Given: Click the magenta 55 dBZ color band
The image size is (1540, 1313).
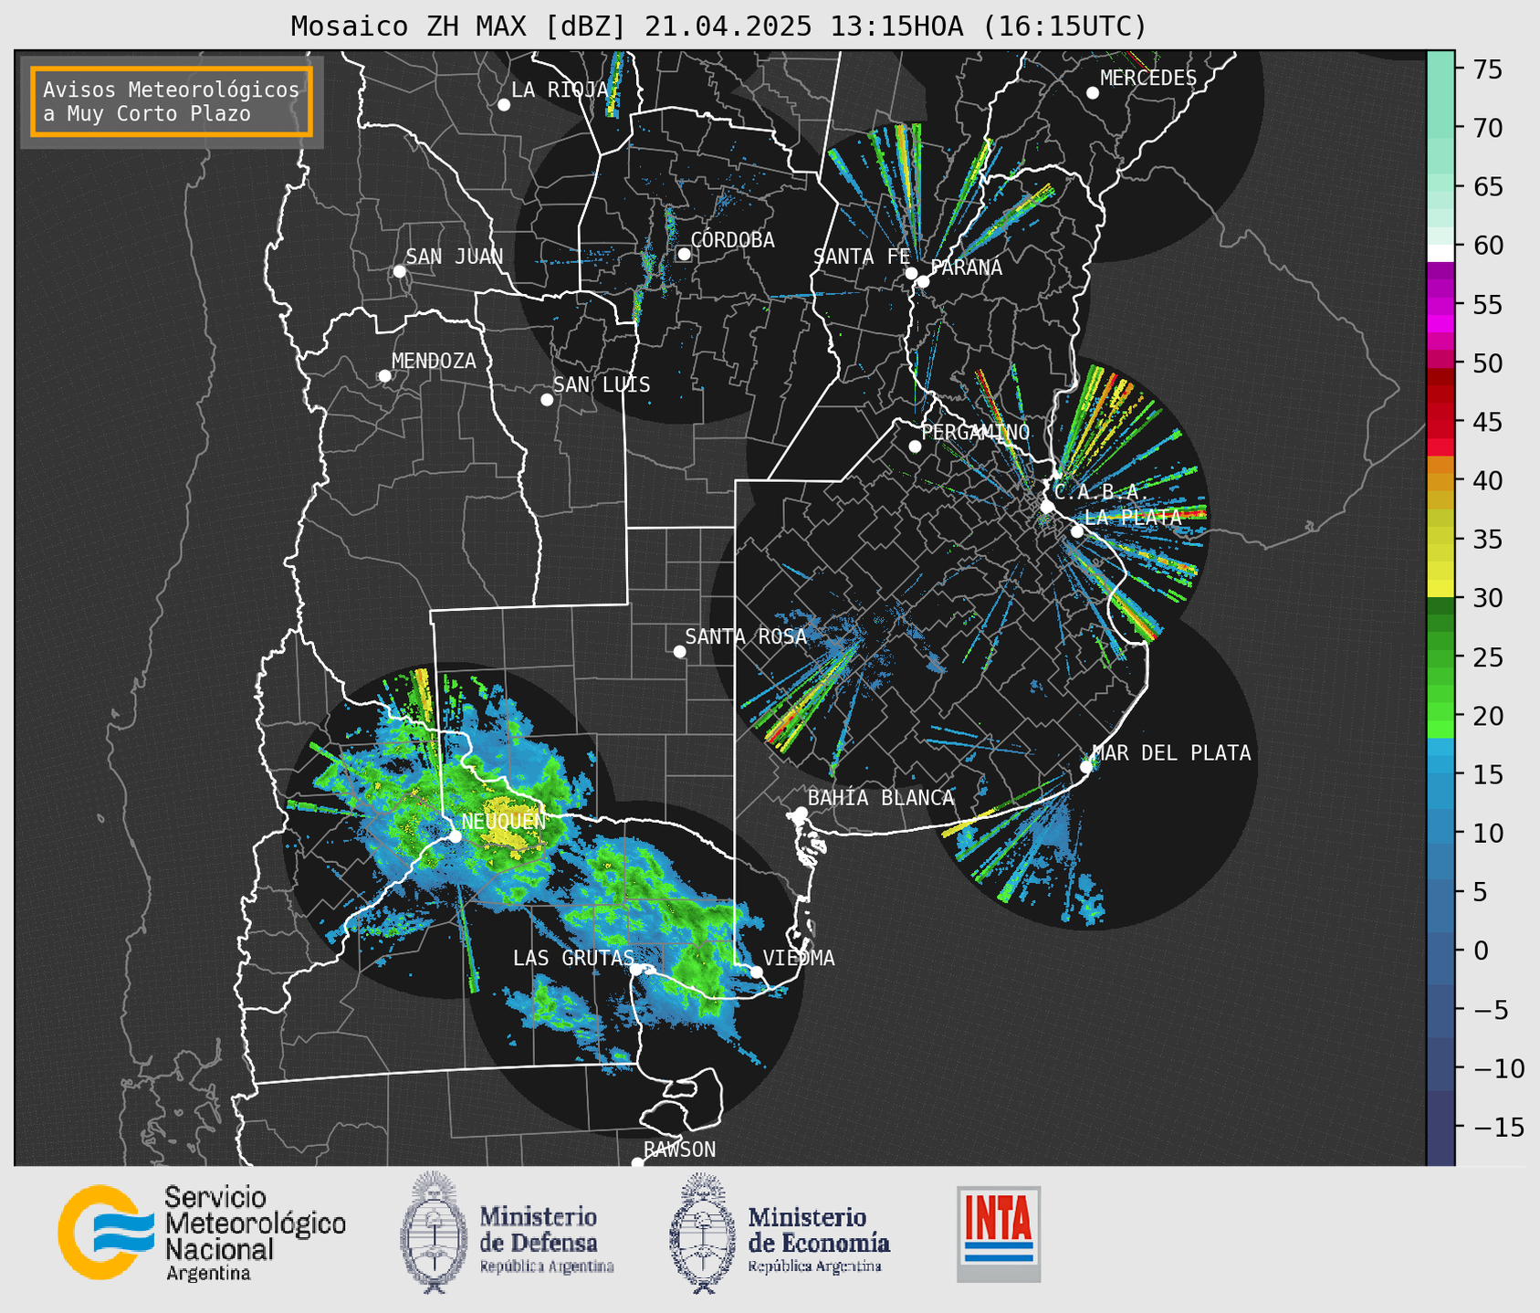Looking at the screenshot, I should [1440, 305].
